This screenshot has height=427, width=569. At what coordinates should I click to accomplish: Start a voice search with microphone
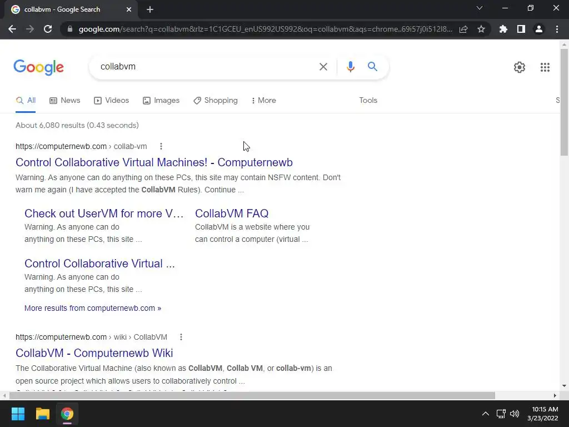[x=350, y=67]
